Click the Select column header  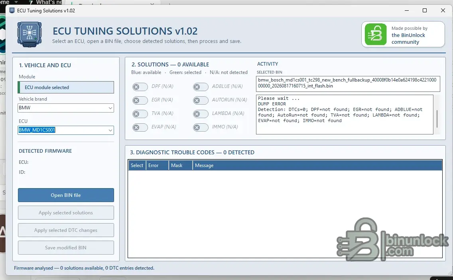click(137, 165)
